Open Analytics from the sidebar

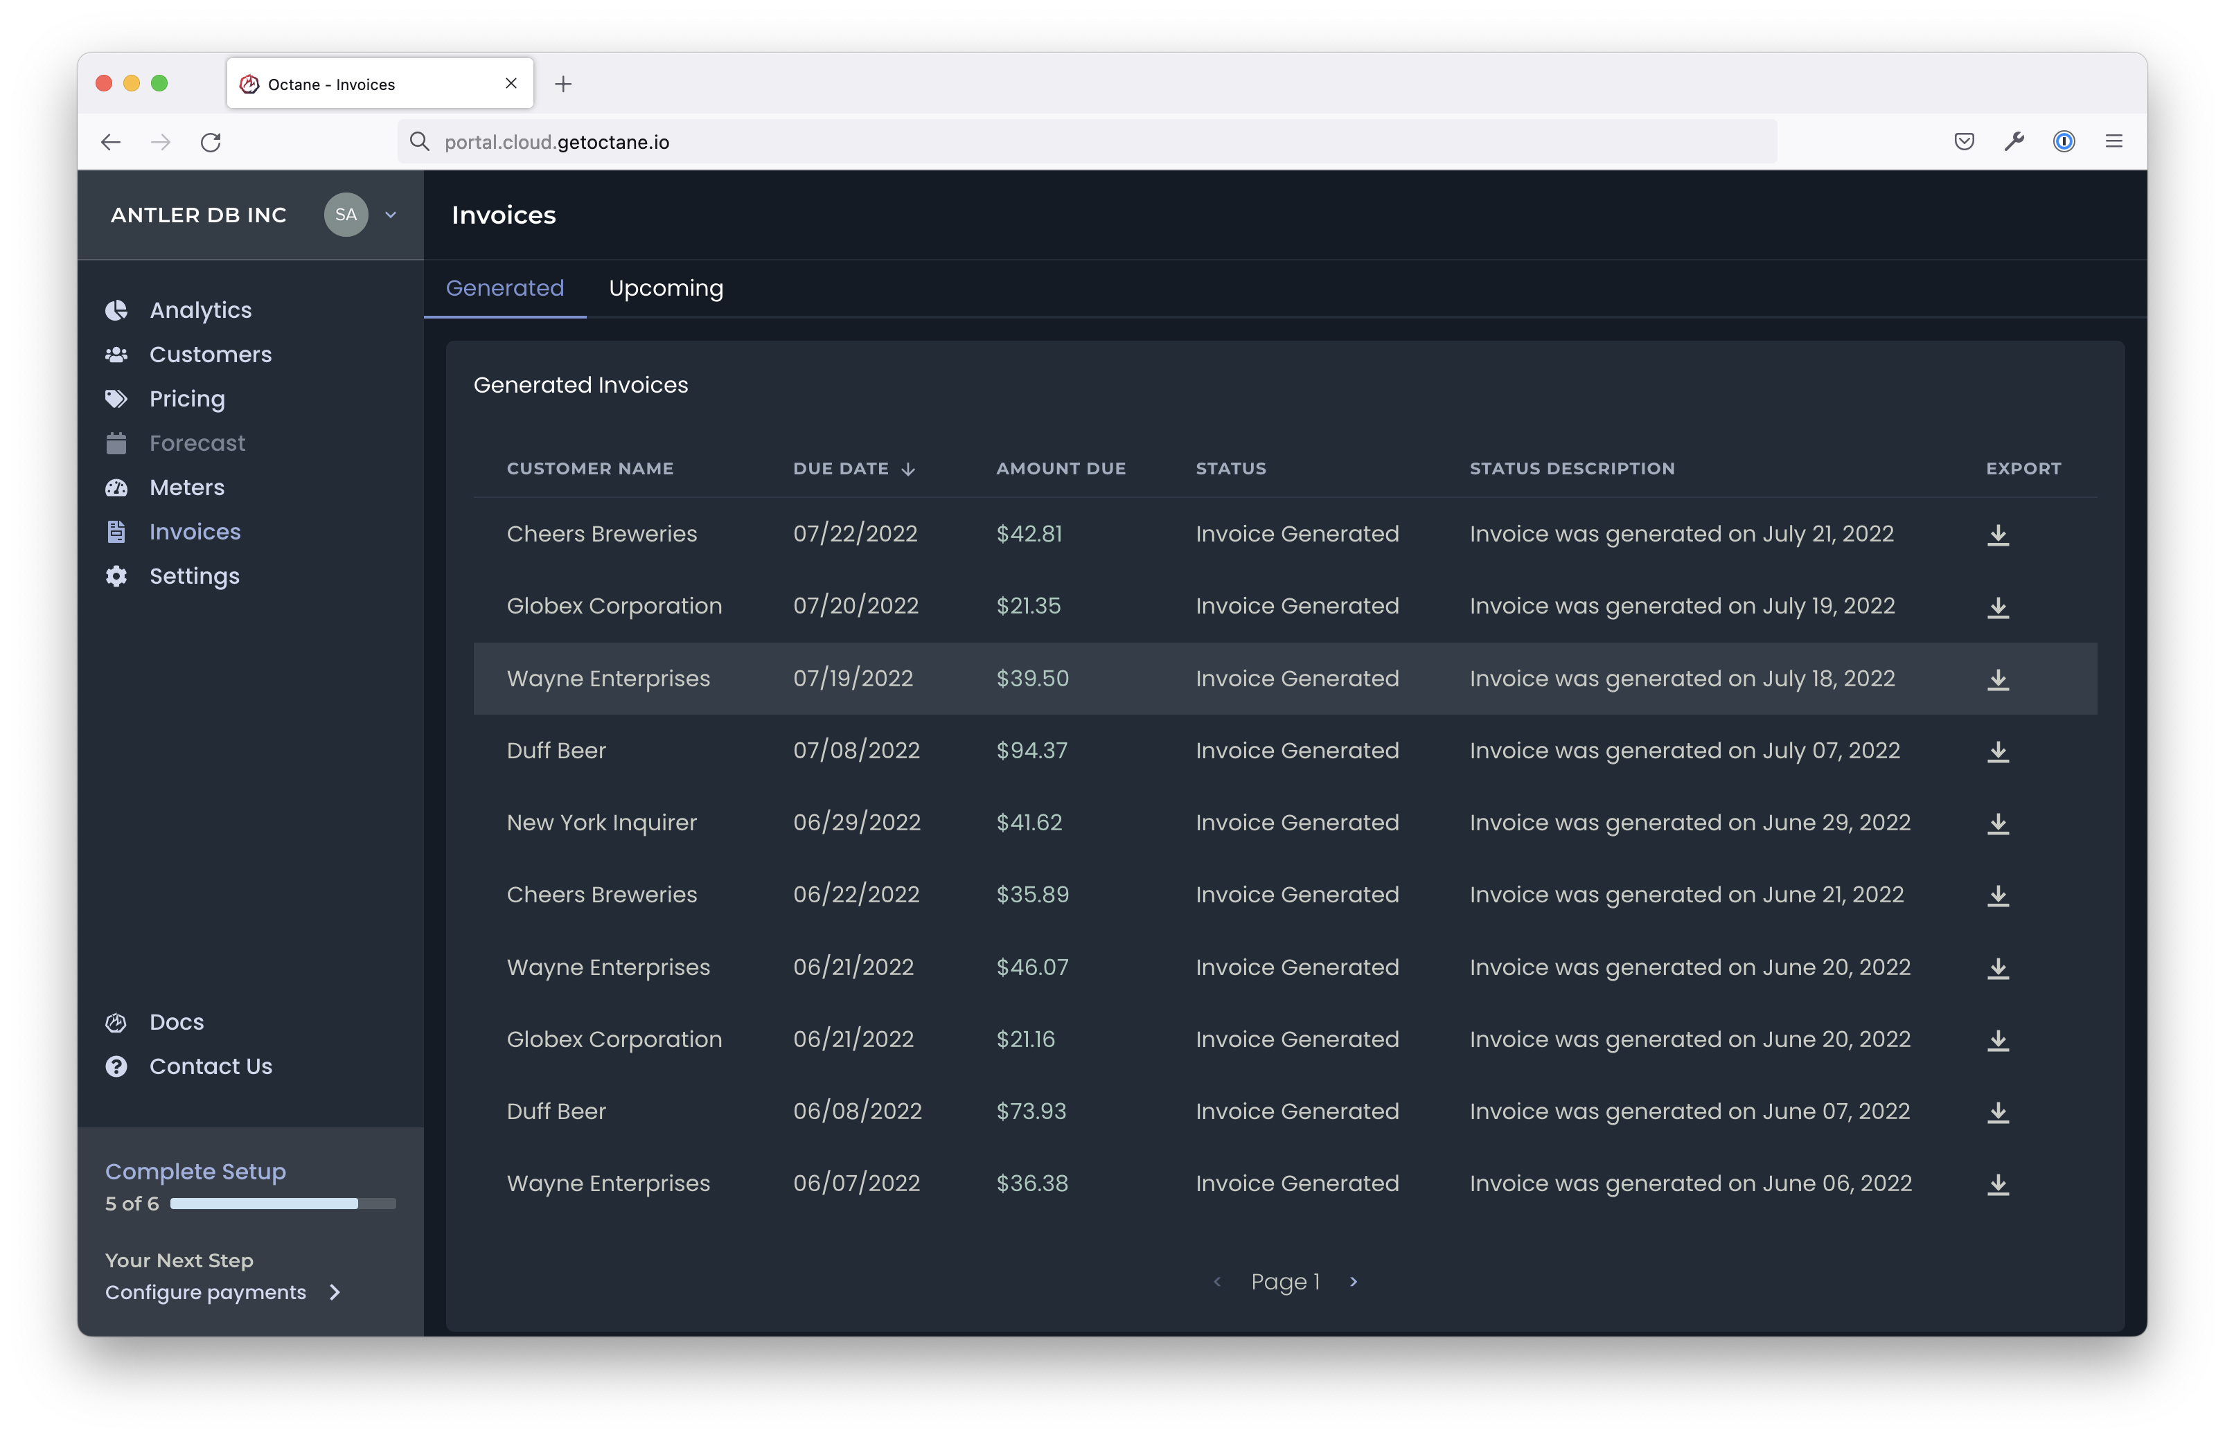pos(200,310)
